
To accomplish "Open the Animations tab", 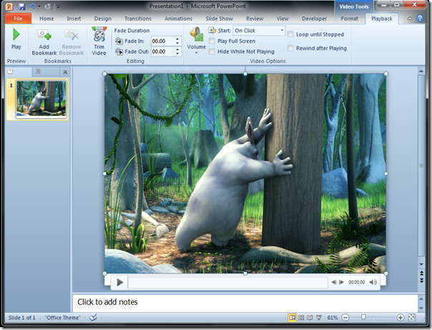I will click(x=178, y=19).
